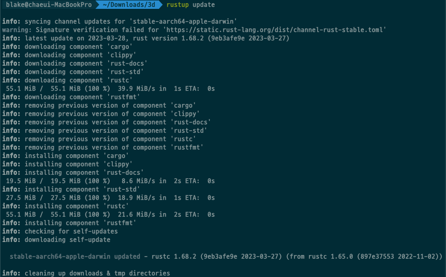Click line "installing component 'rust-docs'"
The image size is (446, 277).
point(73,173)
